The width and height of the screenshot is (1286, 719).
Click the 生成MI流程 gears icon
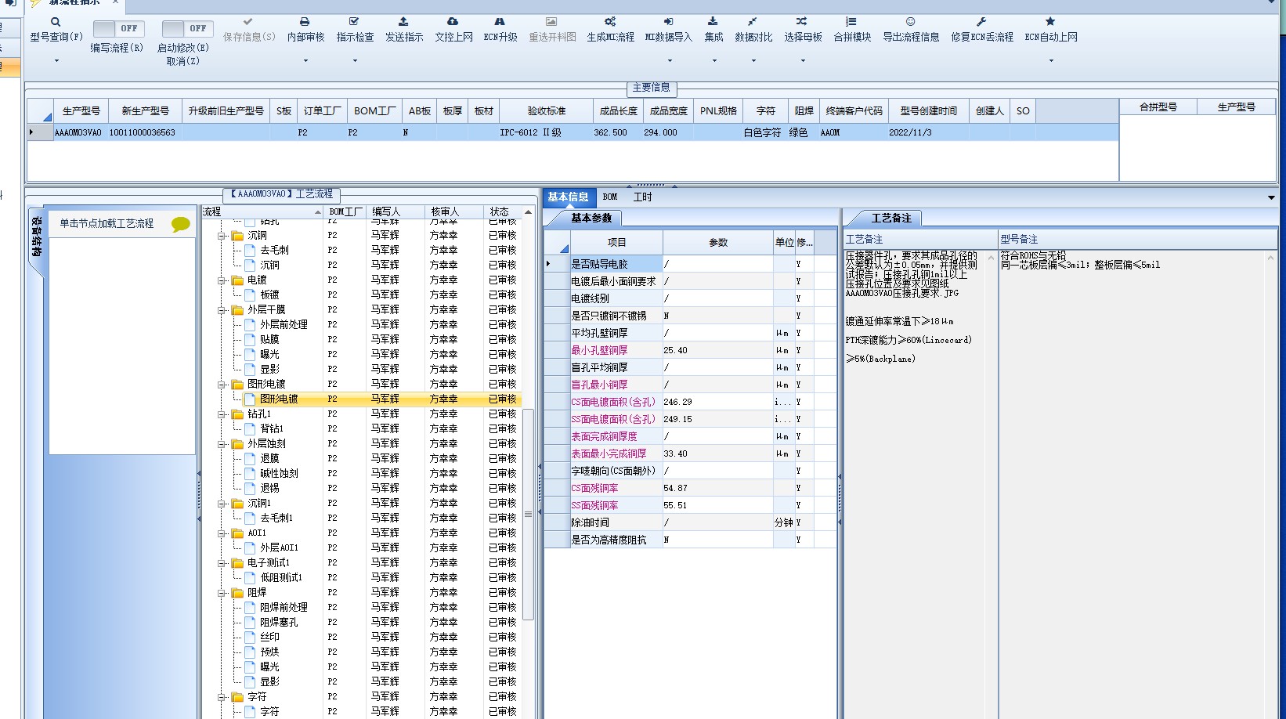click(610, 22)
